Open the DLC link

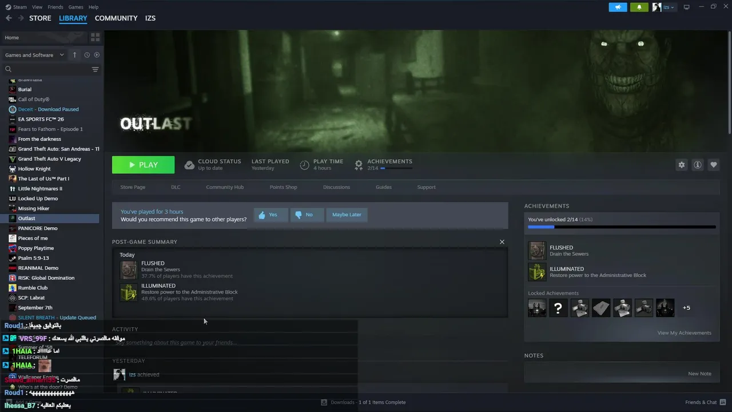point(176,187)
